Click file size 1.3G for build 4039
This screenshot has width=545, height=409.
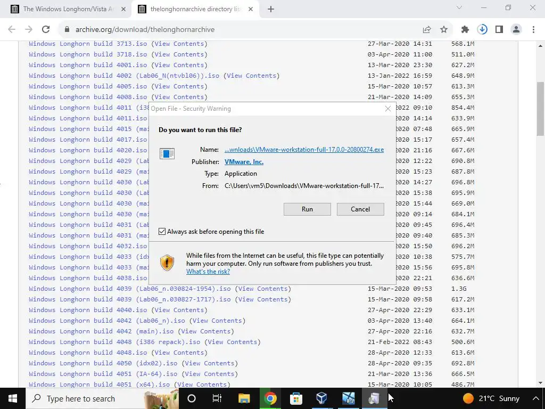pos(459,289)
